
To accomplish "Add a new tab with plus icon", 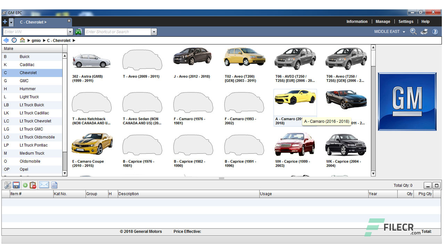I will coord(5,22).
